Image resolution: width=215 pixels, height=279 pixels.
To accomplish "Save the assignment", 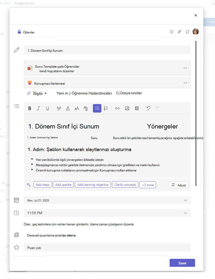I will click(x=182, y=263).
